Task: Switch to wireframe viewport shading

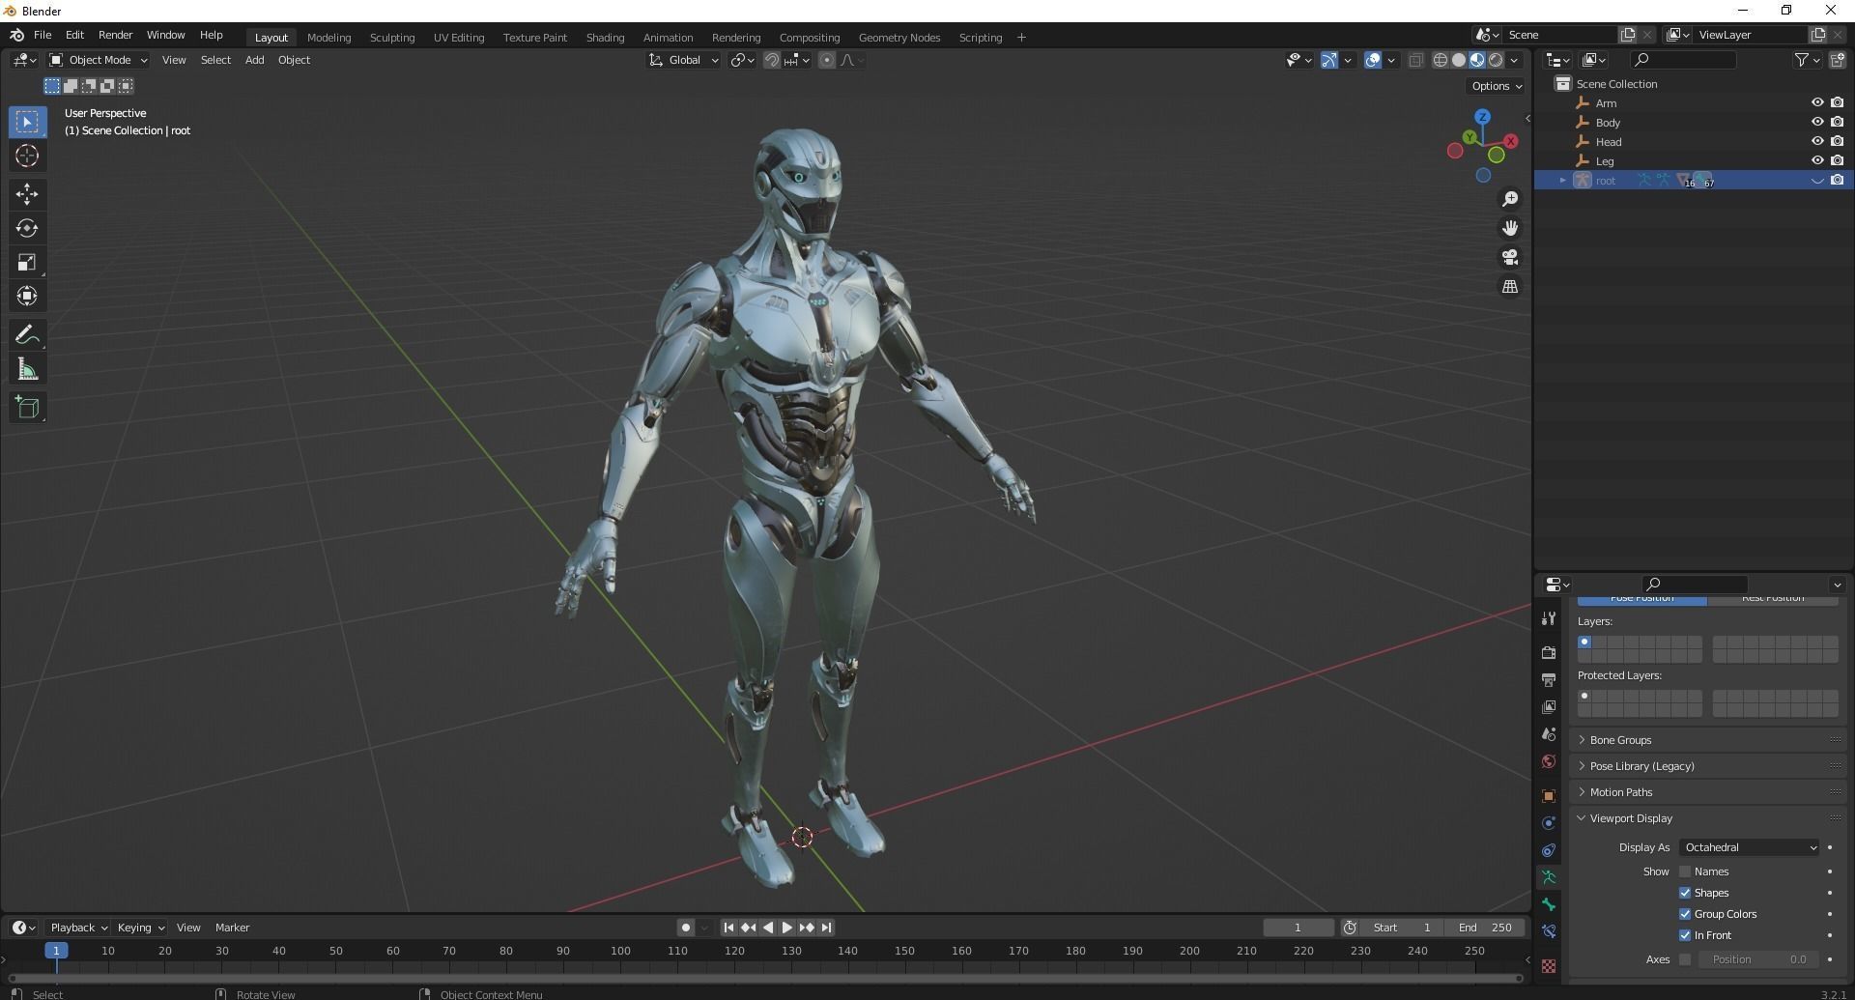Action: tap(1441, 60)
